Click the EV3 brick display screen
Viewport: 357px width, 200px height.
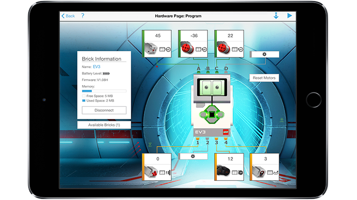tap(212, 87)
